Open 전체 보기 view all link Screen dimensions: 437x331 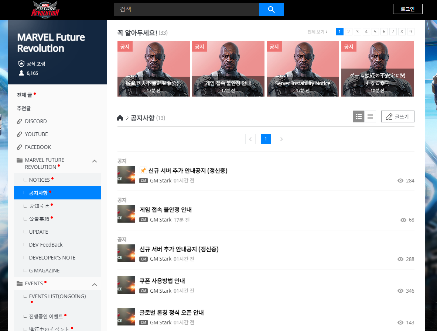317,32
